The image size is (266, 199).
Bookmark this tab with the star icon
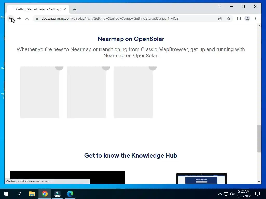(x=229, y=18)
